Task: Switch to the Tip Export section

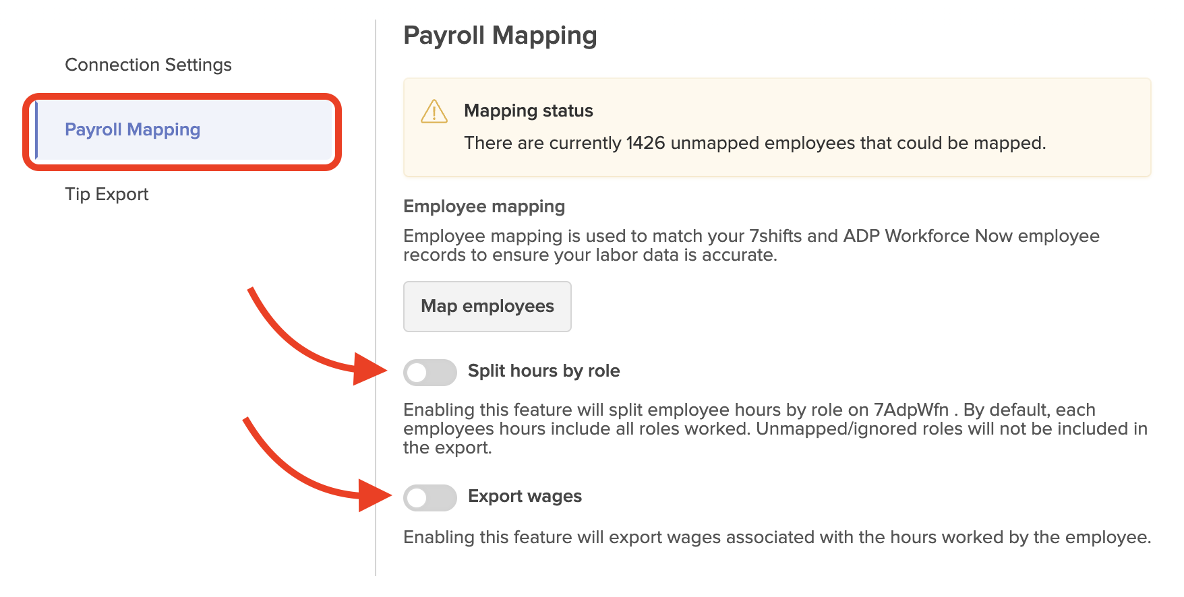Action: pyautogui.click(x=107, y=194)
